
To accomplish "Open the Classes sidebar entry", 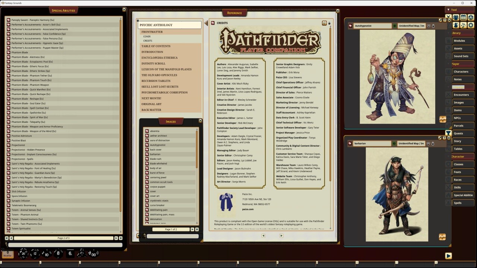I will (458, 164).
